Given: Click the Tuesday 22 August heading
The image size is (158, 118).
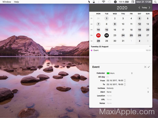Looking at the screenshot, I should click(x=100, y=47).
